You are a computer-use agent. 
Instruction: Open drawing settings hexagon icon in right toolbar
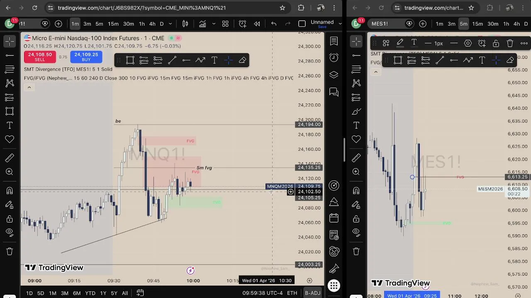(x=468, y=43)
